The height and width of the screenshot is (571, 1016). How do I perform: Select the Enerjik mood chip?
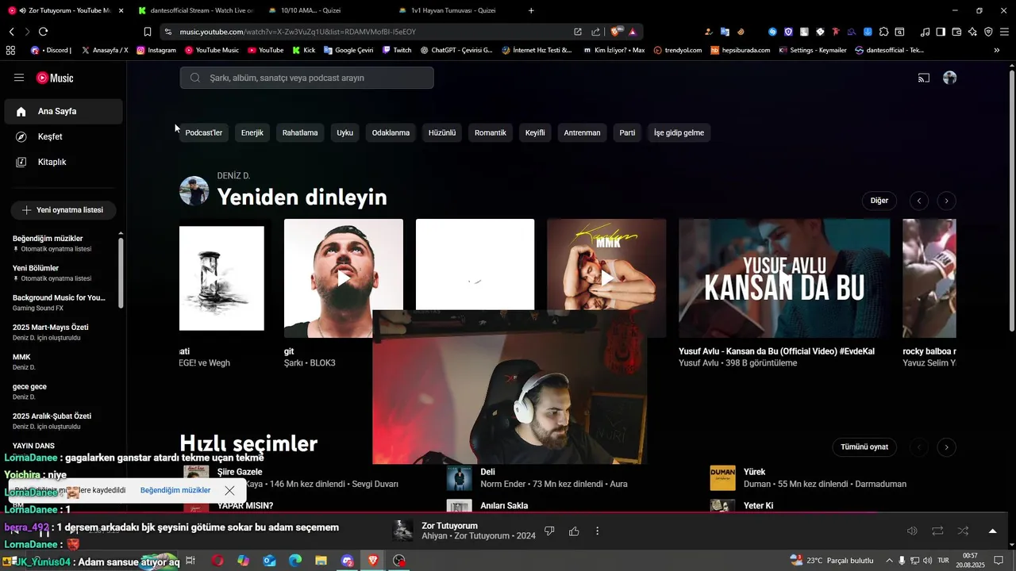tap(252, 132)
